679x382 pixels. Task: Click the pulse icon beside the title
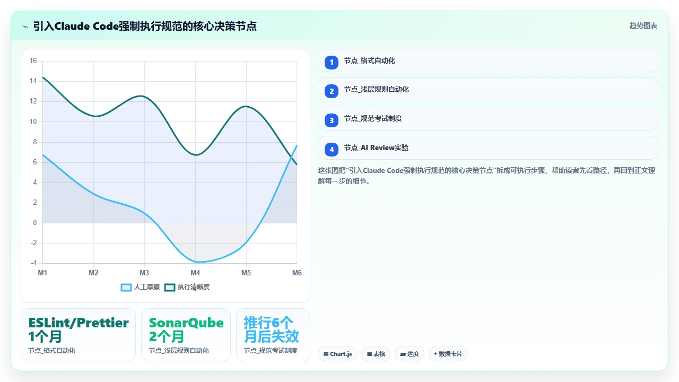pyautogui.click(x=25, y=26)
